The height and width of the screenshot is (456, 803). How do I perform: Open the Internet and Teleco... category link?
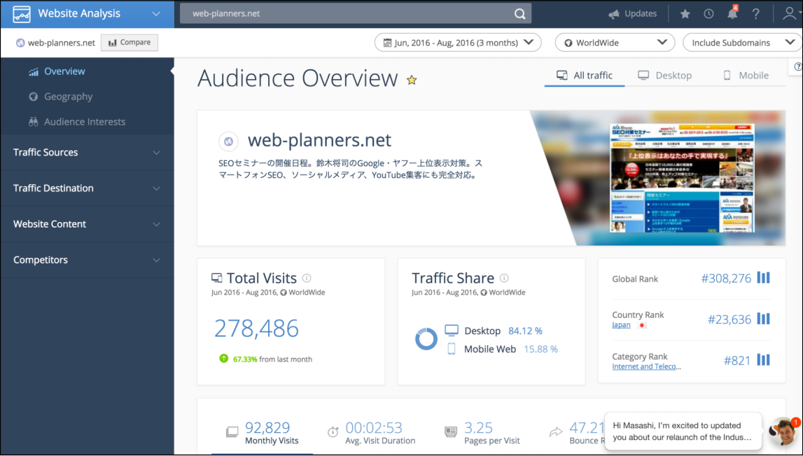click(x=646, y=366)
